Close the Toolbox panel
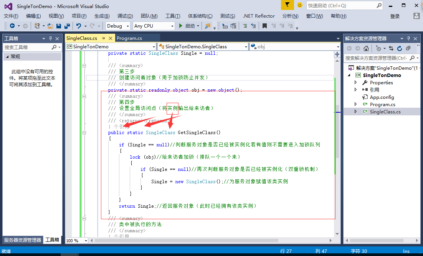The image size is (423, 256). (x=57, y=39)
